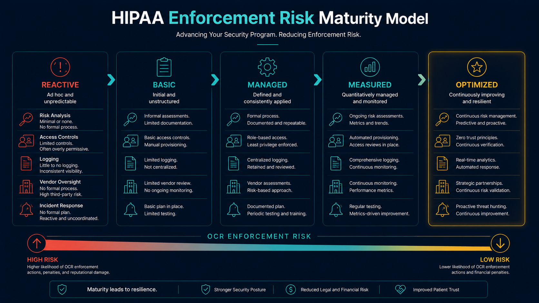Image resolution: width=539 pixels, height=303 pixels.
Task: Click the OCR ENFORCEMENT RISK label
Action: pos(259,236)
